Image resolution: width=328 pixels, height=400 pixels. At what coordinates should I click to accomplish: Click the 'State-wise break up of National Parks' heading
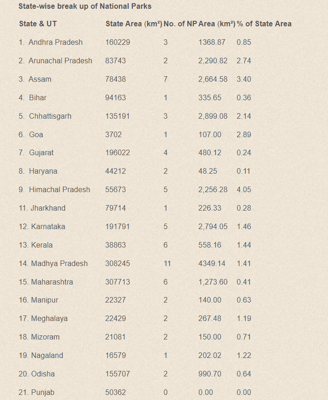click(85, 6)
